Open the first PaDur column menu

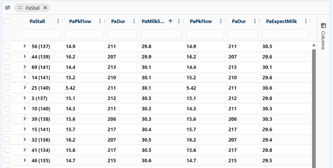pyautogui.click(x=134, y=21)
